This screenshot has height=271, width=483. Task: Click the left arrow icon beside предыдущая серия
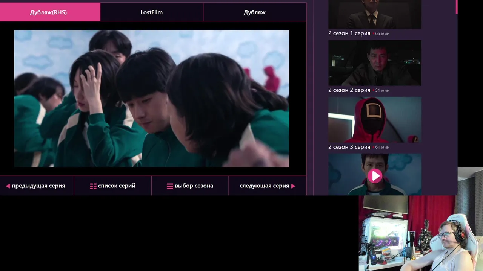coord(8,186)
